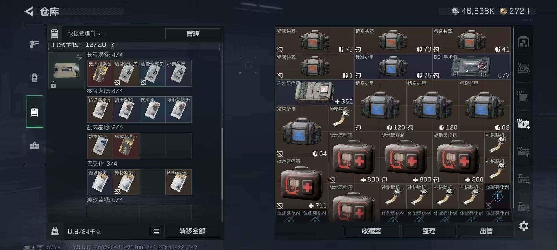Toggle list view icon beside 转移全部

(156, 231)
